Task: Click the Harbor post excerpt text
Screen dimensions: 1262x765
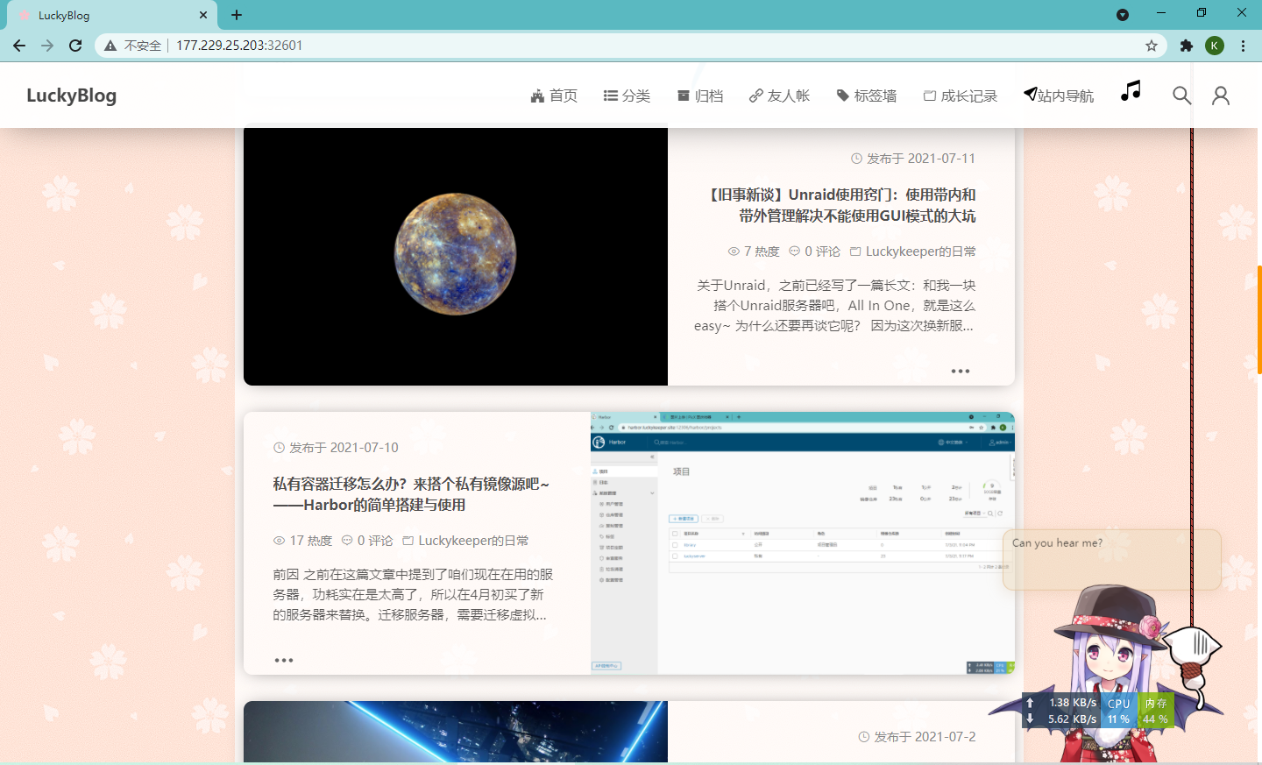Action: 413,595
